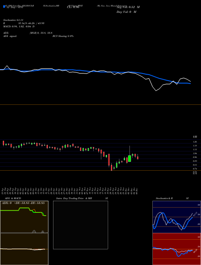
Task: Click the 'ADX: 0 +DY: 53.85 -DY: 53.85' header
Action: (23, 203)
